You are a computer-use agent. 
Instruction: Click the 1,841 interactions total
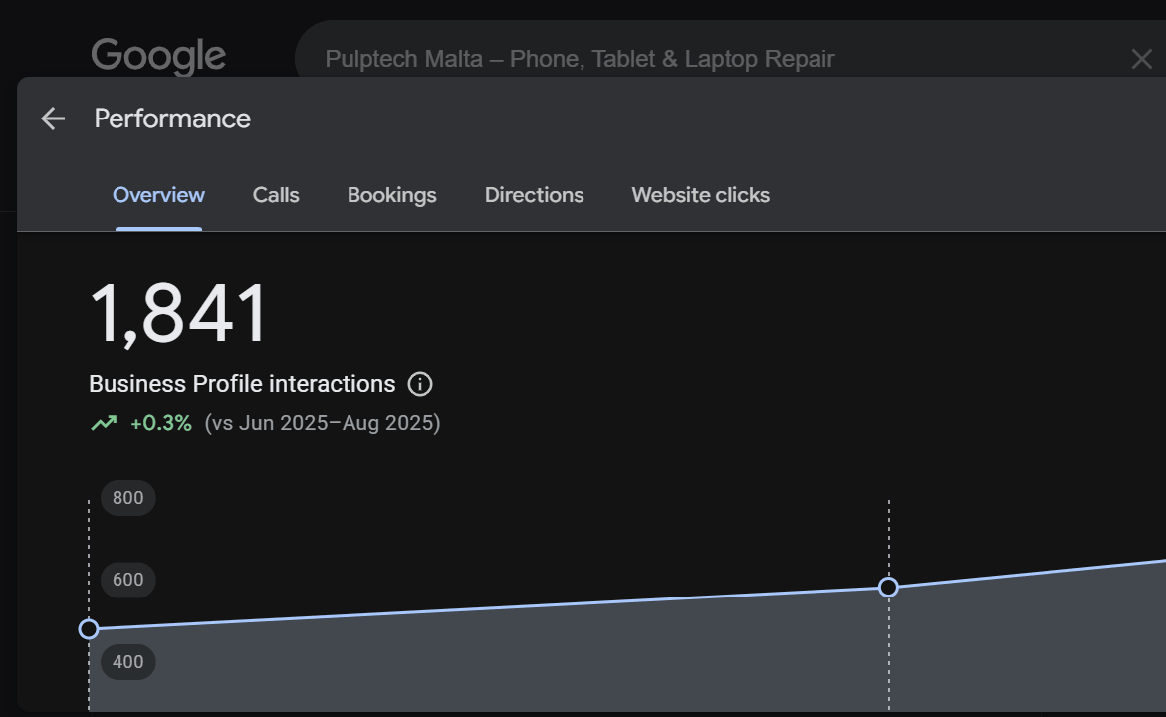178,314
